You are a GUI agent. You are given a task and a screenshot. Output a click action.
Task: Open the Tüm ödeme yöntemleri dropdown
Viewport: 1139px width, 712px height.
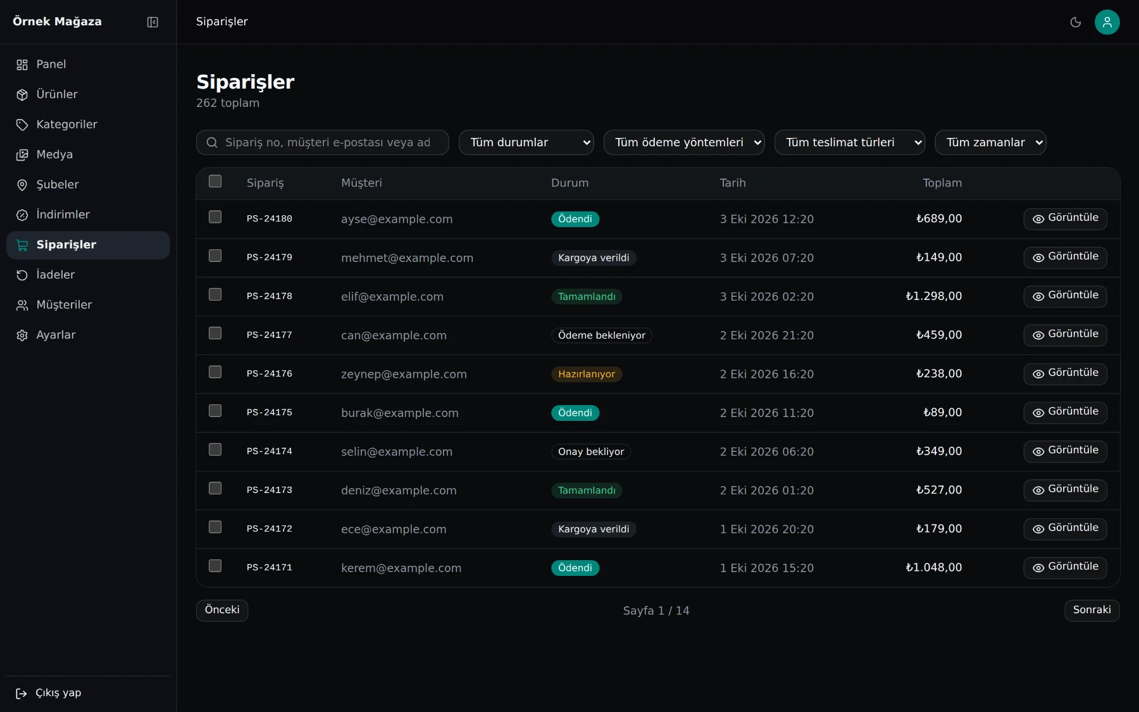684,142
